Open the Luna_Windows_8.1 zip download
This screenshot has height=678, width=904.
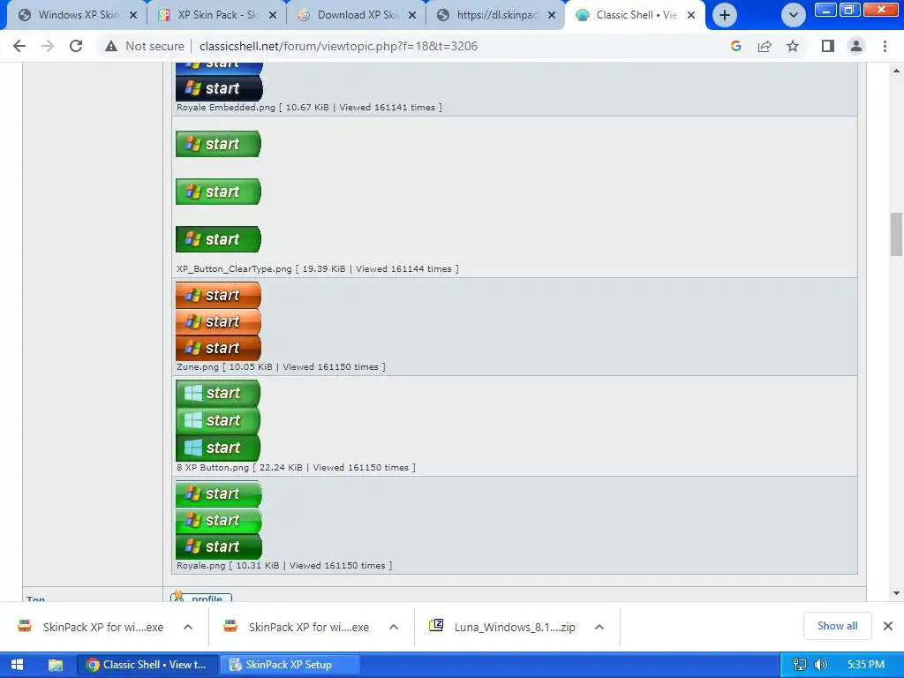click(504, 628)
